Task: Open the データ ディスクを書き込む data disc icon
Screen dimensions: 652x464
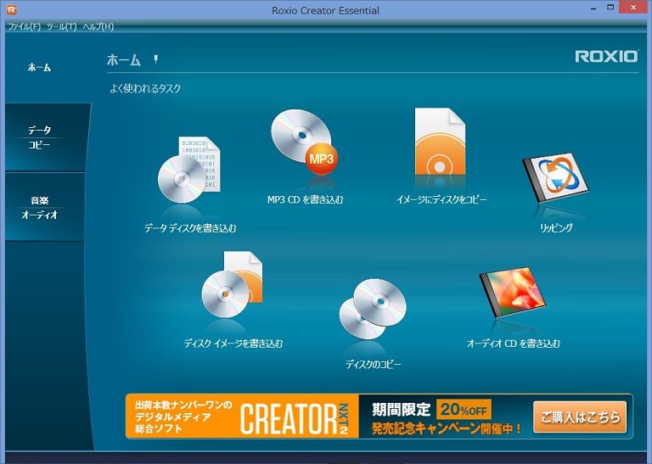Action: click(189, 171)
